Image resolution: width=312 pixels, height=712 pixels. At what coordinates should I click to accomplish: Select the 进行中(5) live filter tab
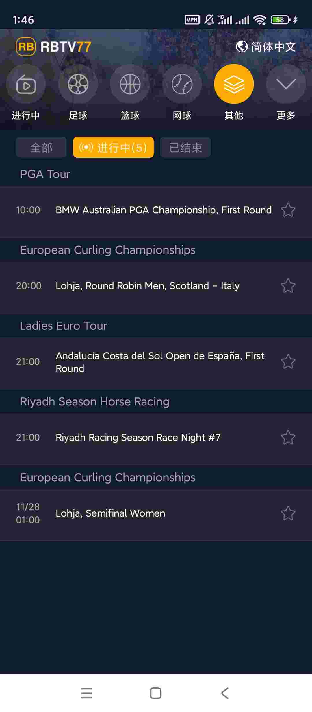[113, 148]
